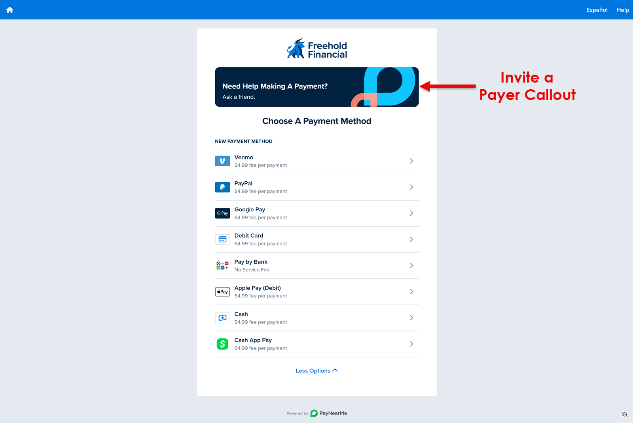Open Venmo row chevron arrow

point(411,161)
